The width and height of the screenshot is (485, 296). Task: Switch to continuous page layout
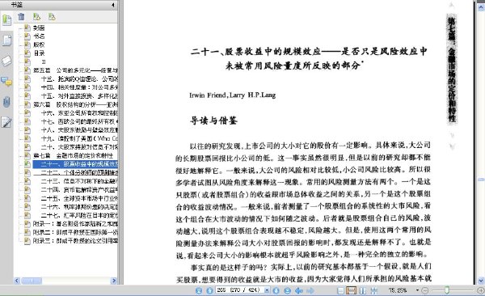pyautogui.click(x=352, y=290)
